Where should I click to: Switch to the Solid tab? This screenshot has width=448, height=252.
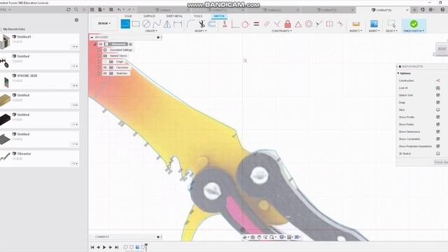[x=128, y=16]
